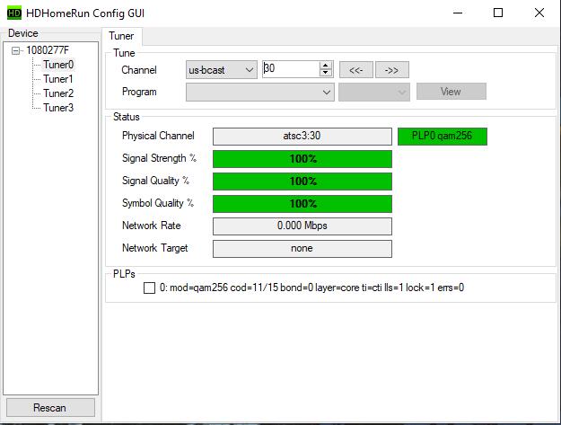Click PLP 0 mod=qam256 description text
The width and height of the screenshot is (561, 425).
pyautogui.click(x=311, y=288)
